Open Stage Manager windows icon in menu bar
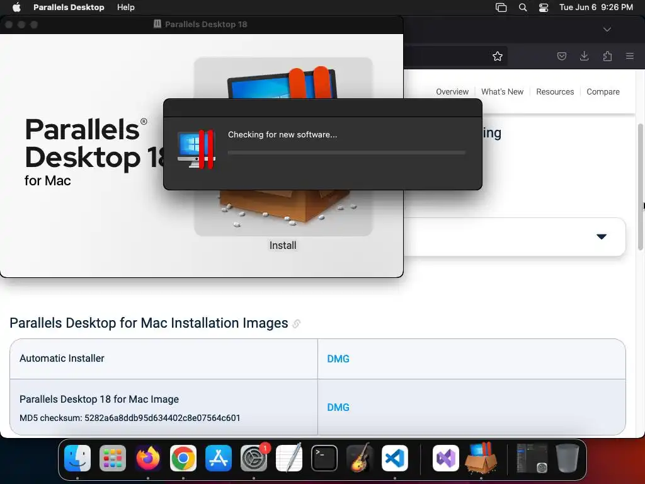 (x=501, y=8)
